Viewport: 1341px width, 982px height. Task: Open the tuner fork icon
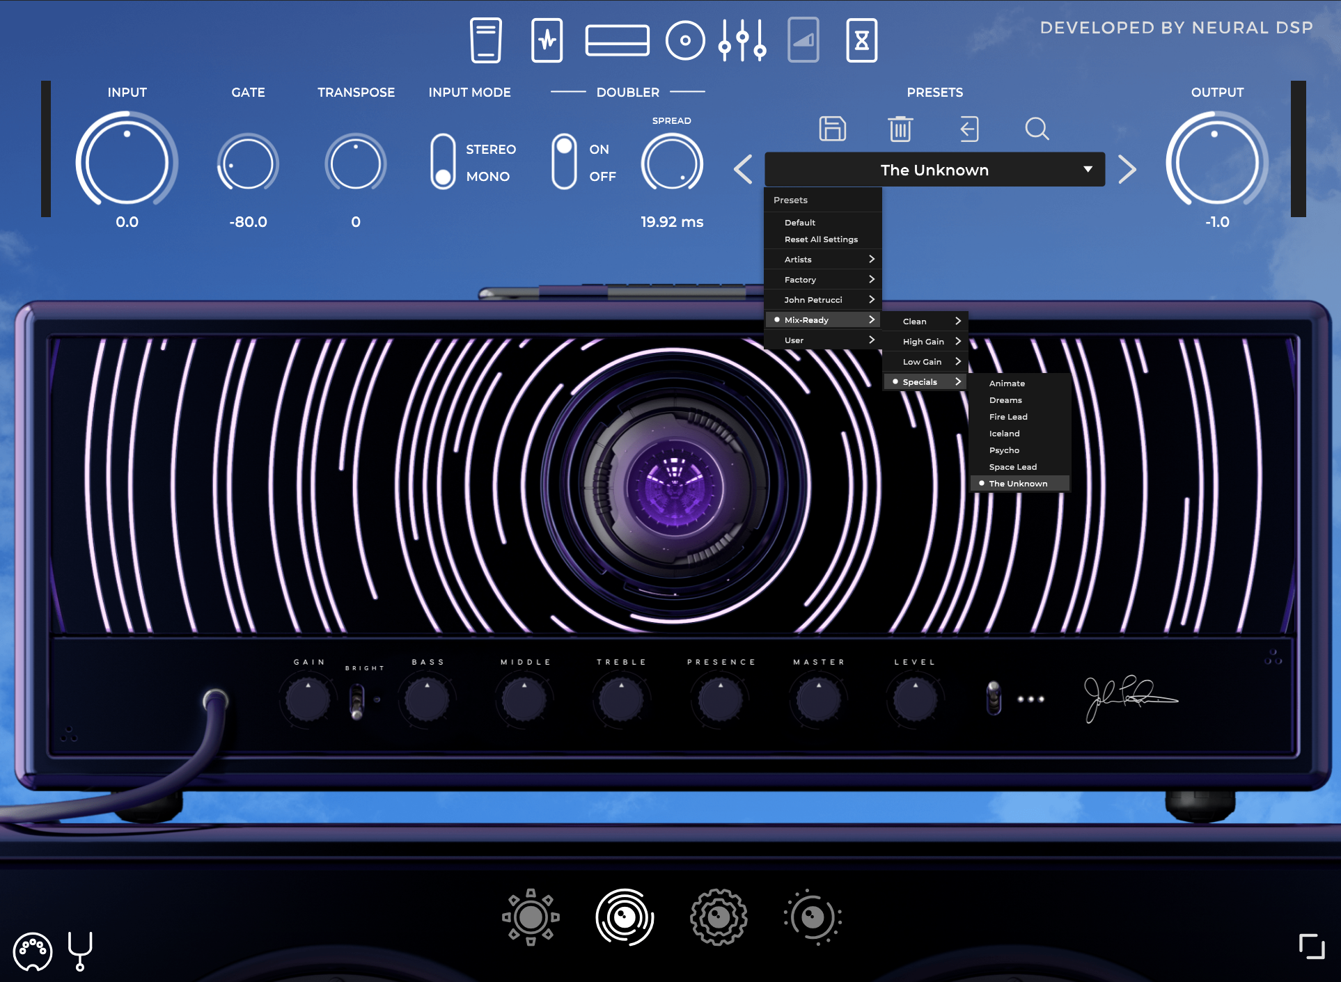click(80, 951)
